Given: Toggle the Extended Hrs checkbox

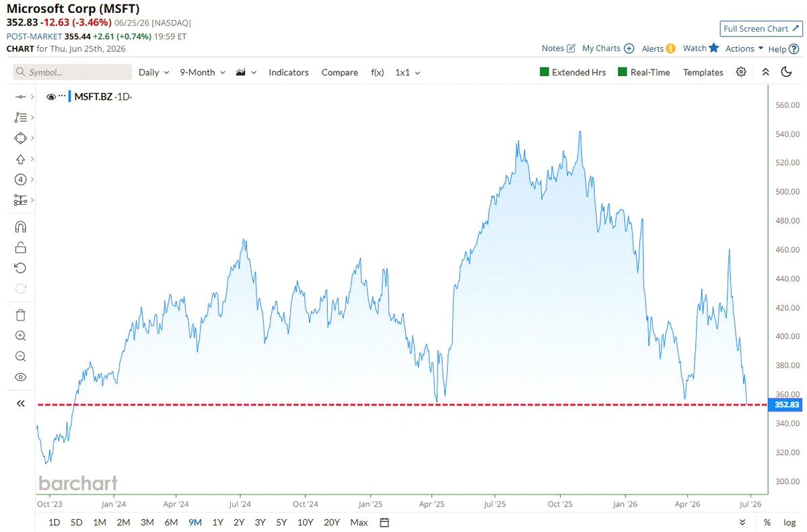Looking at the screenshot, I should 573,72.
